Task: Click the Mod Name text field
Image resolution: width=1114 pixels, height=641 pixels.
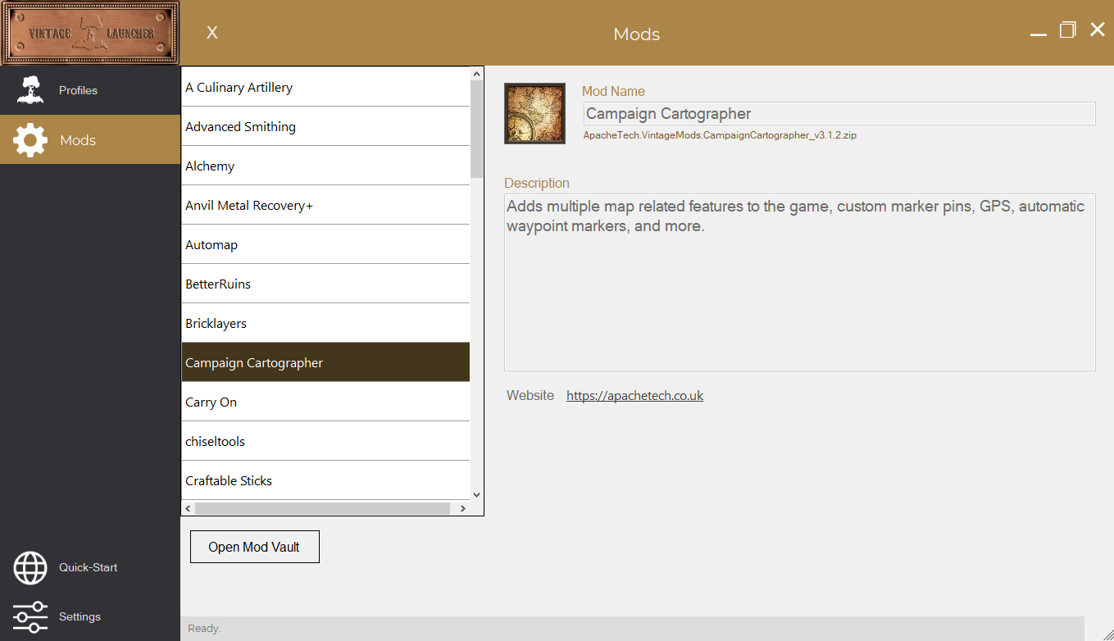Action: click(839, 114)
